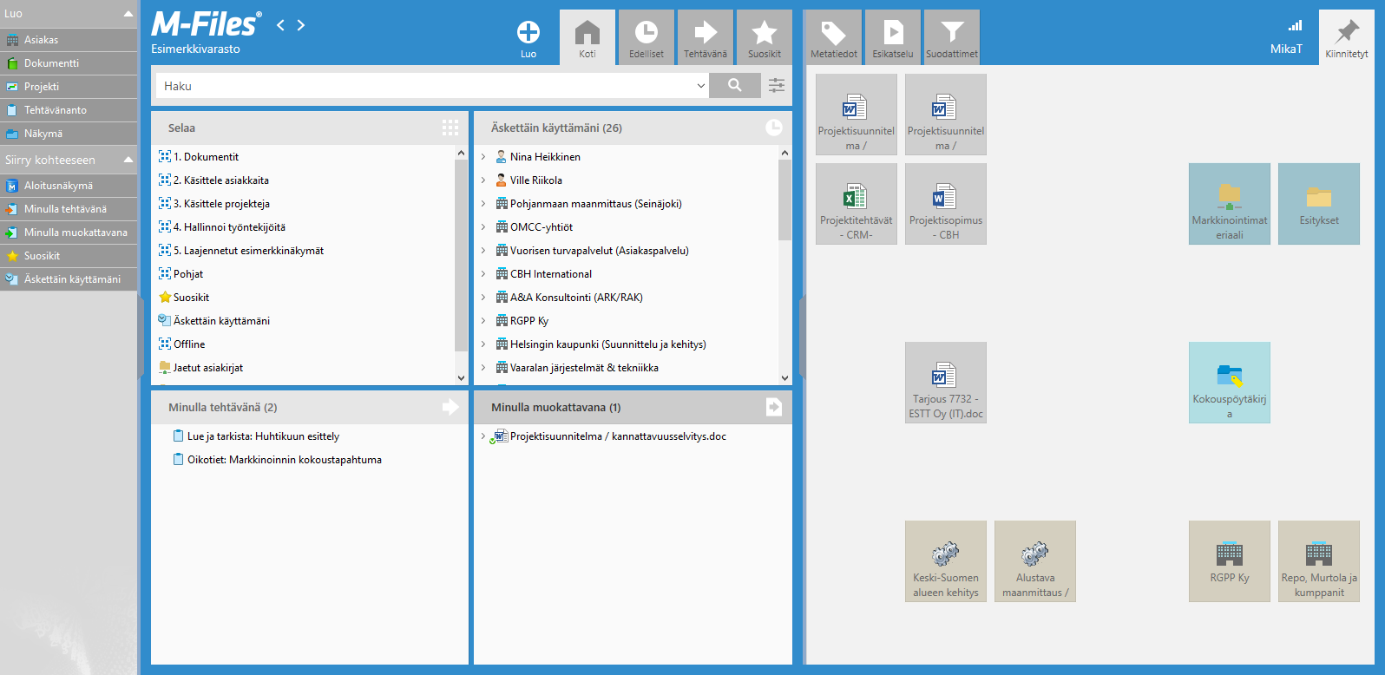
Task: Click the Luo create plus icon
Action: (528, 33)
